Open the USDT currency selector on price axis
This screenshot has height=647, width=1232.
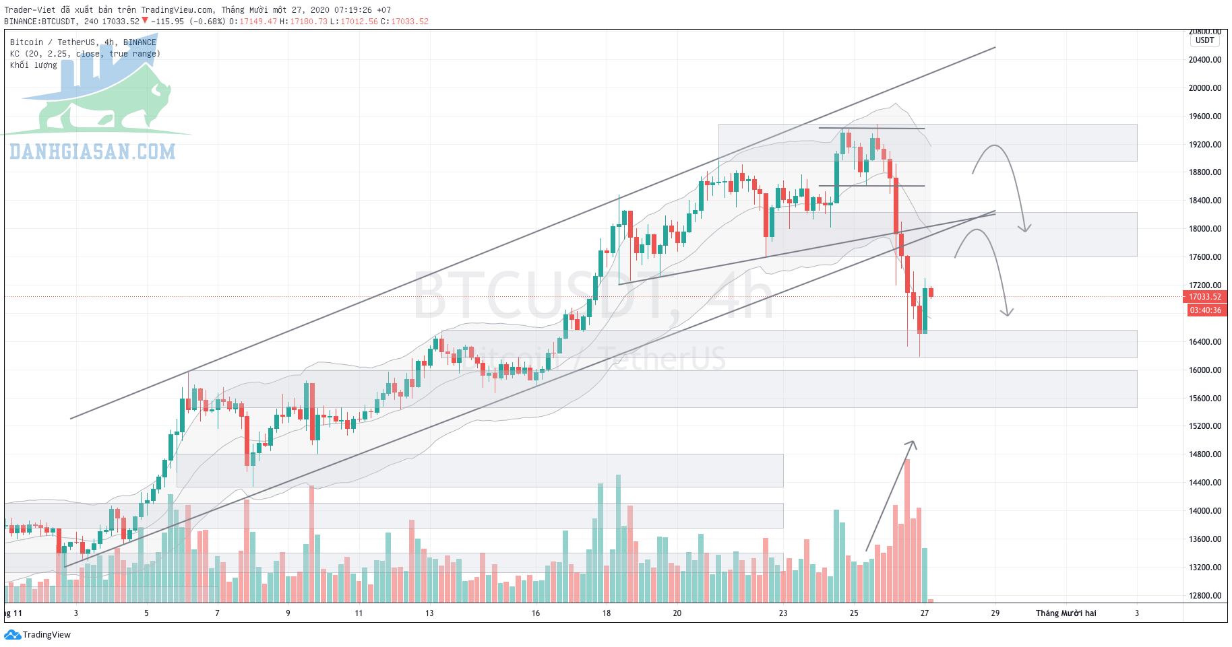(x=1204, y=40)
